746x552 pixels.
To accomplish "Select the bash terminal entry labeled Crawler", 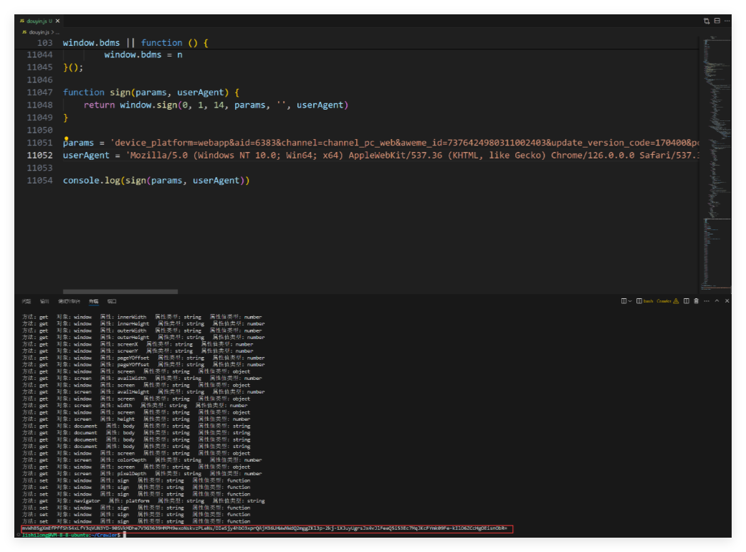I will (657, 301).
